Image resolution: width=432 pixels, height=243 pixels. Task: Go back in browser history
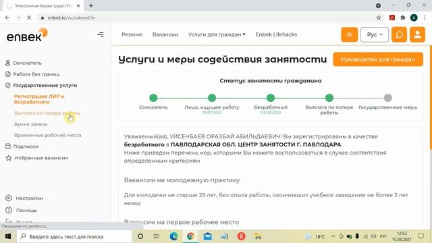(7, 18)
